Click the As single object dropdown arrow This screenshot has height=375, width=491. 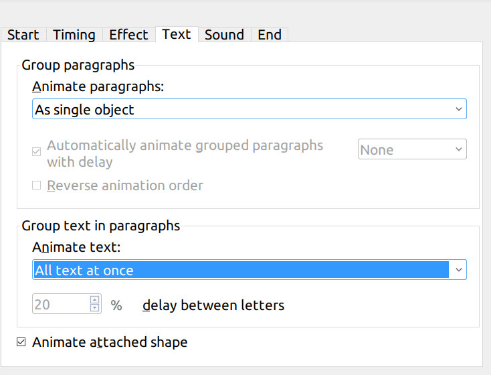(x=458, y=109)
